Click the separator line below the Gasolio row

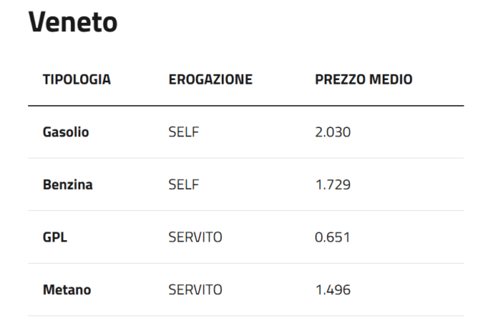point(246,158)
